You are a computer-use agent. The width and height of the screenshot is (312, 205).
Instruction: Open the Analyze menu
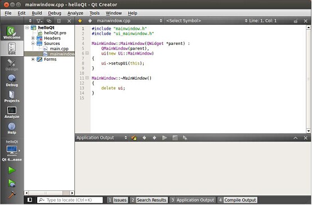[x=75, y=13]
